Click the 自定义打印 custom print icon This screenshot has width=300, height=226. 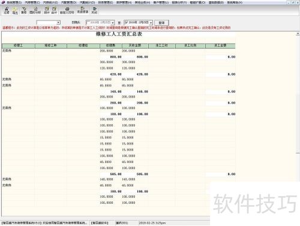coord(67,10)
